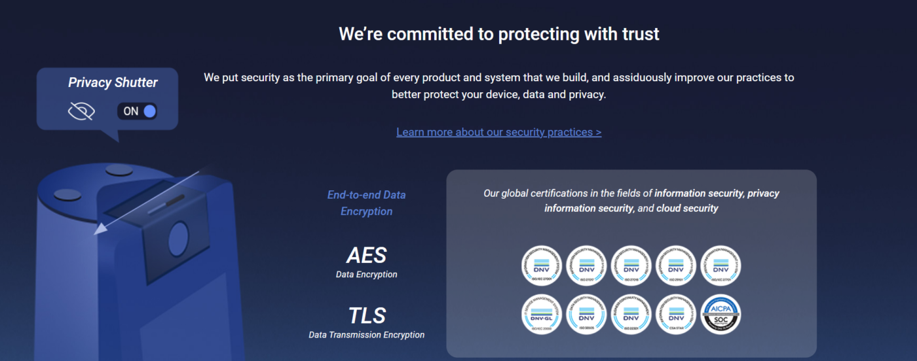Click the Privacy Shutter speech bubble title
Viewport: 917px width, 361px height.
pyautogui.click(x=113, y=82)
